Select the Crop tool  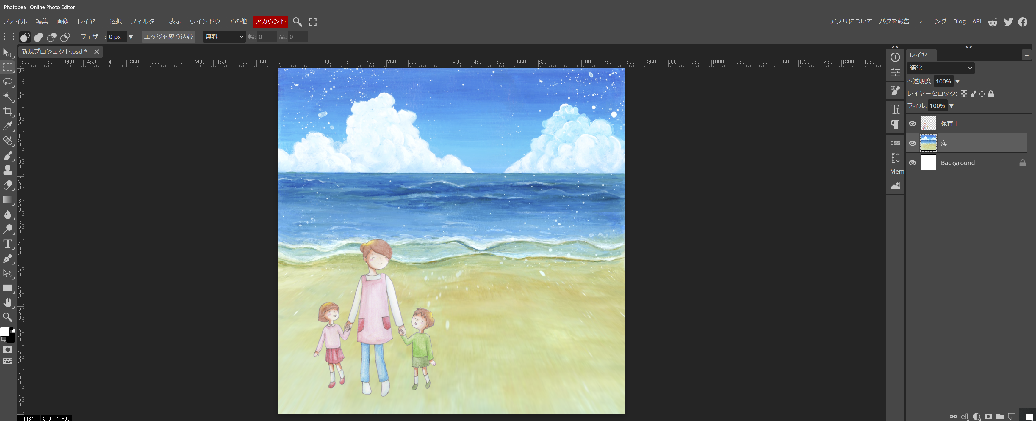point(8,111)
